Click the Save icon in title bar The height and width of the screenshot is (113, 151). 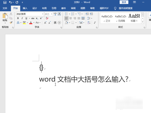[x=5, y=2]
